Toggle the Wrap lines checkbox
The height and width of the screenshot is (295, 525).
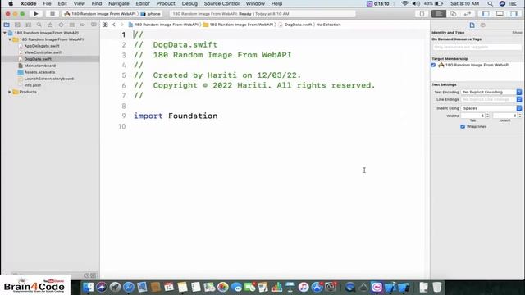coord(463,127)
